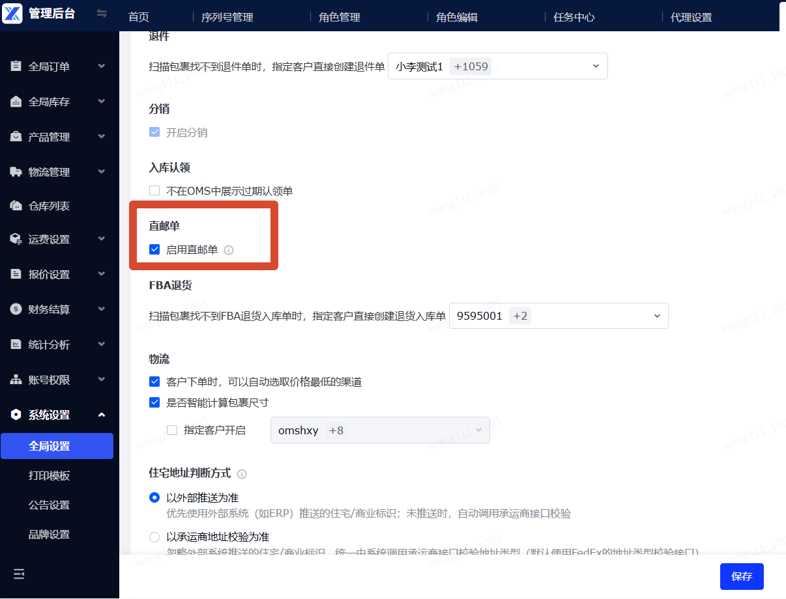Toggle sidebar collapse arrows icon in header

coord(102,13)
